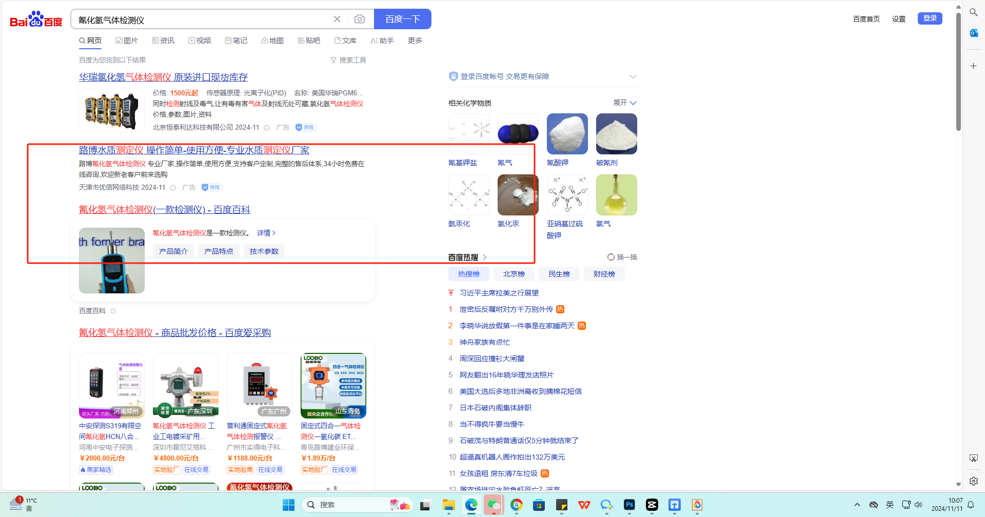Open the notification bell in system tray
This screenshot has width=985, height=517.
[971, 505]
